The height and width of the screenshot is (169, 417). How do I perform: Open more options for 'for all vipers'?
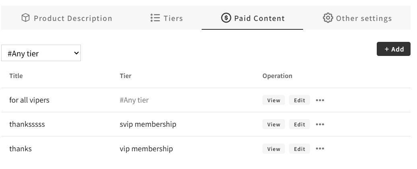(x=320, y=100)
